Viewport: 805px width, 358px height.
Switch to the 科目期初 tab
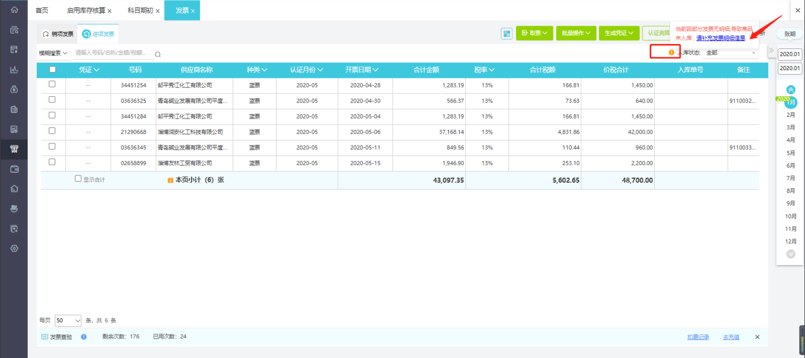[140, 11]
